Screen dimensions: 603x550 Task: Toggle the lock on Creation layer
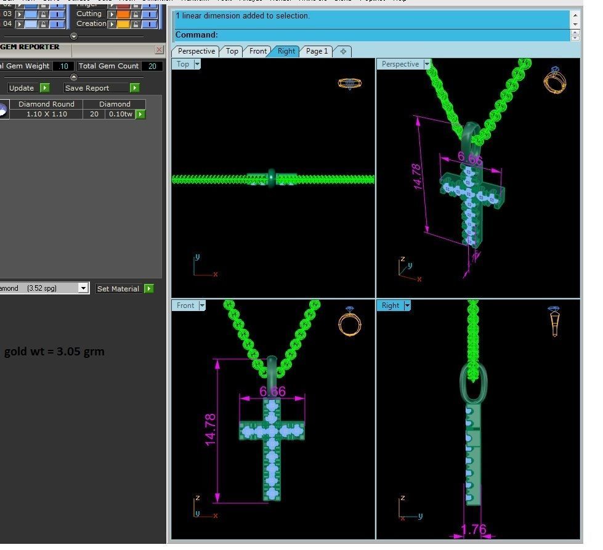click(x=136, y=24)
